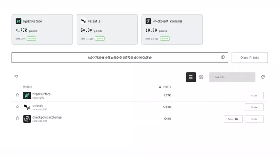Switch to list view
The image size is (280, 157).
tap(191, 77)
